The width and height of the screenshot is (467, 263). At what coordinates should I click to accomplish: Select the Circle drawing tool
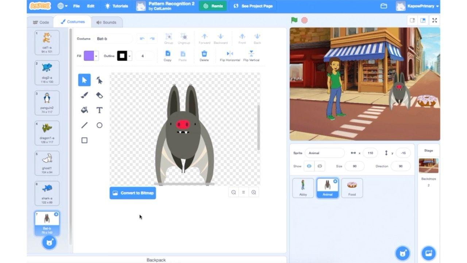coord(99,125)
